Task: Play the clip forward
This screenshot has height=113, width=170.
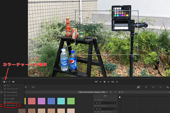Action: pos(109,82)
